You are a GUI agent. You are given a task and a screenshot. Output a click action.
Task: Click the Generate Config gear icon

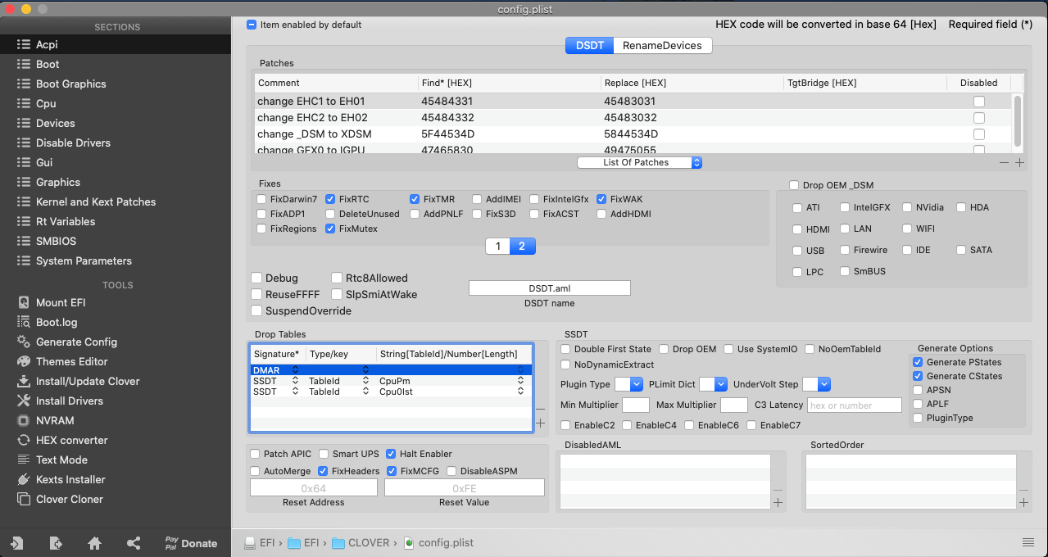[x=22, y=342]
